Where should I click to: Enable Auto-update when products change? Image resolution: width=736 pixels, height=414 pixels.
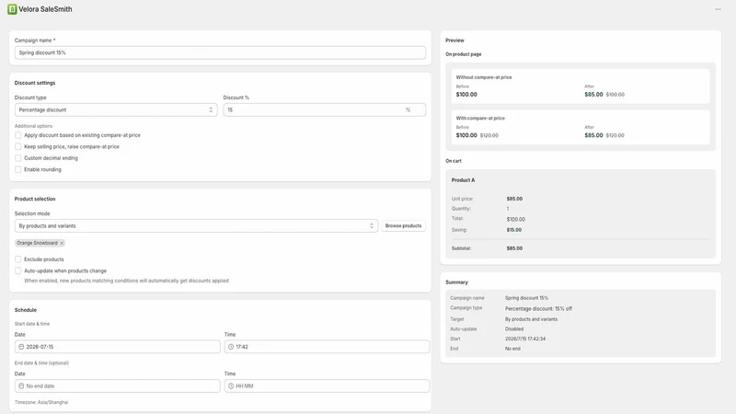pyautogui.click(x=17, y=270)
